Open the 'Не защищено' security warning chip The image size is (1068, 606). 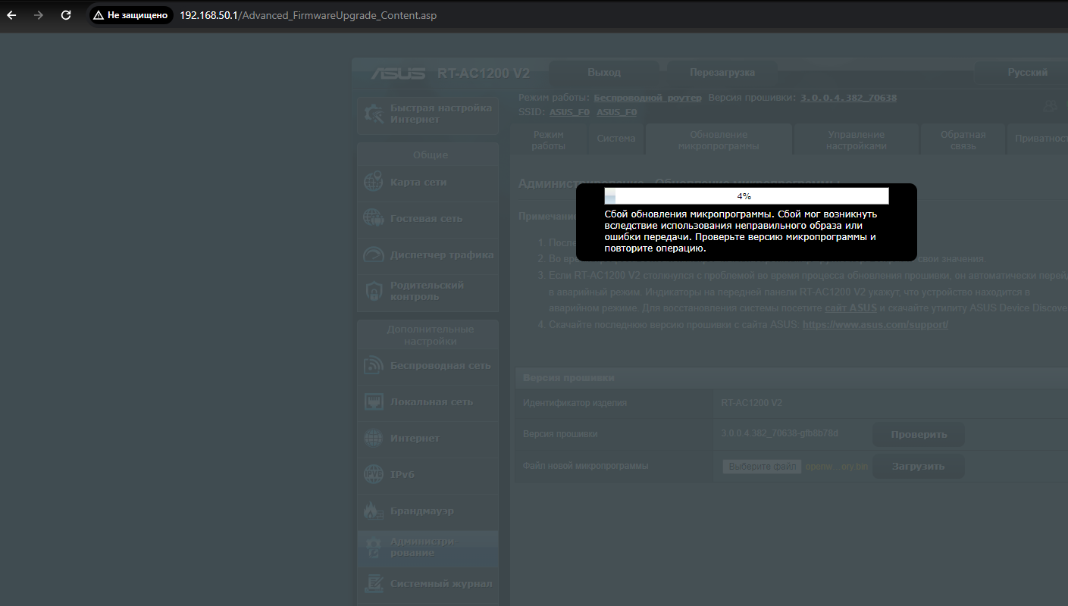click(x=131, y=15)
